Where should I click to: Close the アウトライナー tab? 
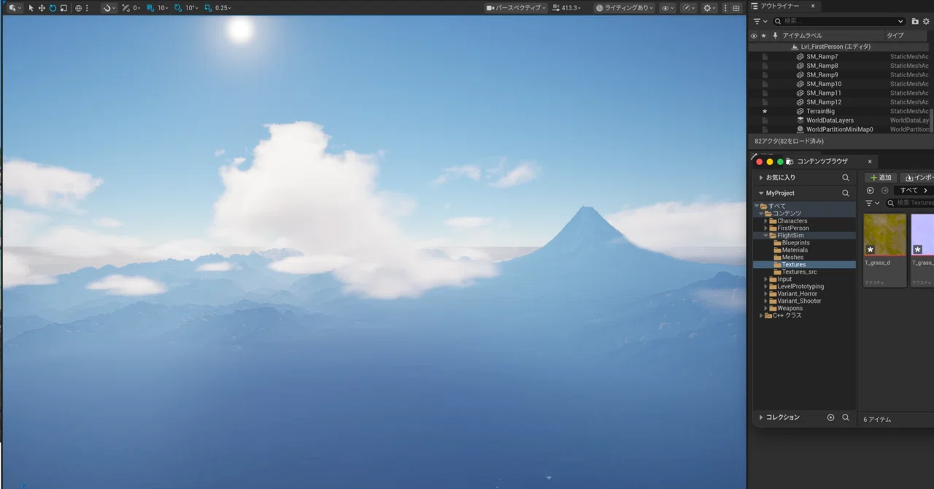point(813,6)
